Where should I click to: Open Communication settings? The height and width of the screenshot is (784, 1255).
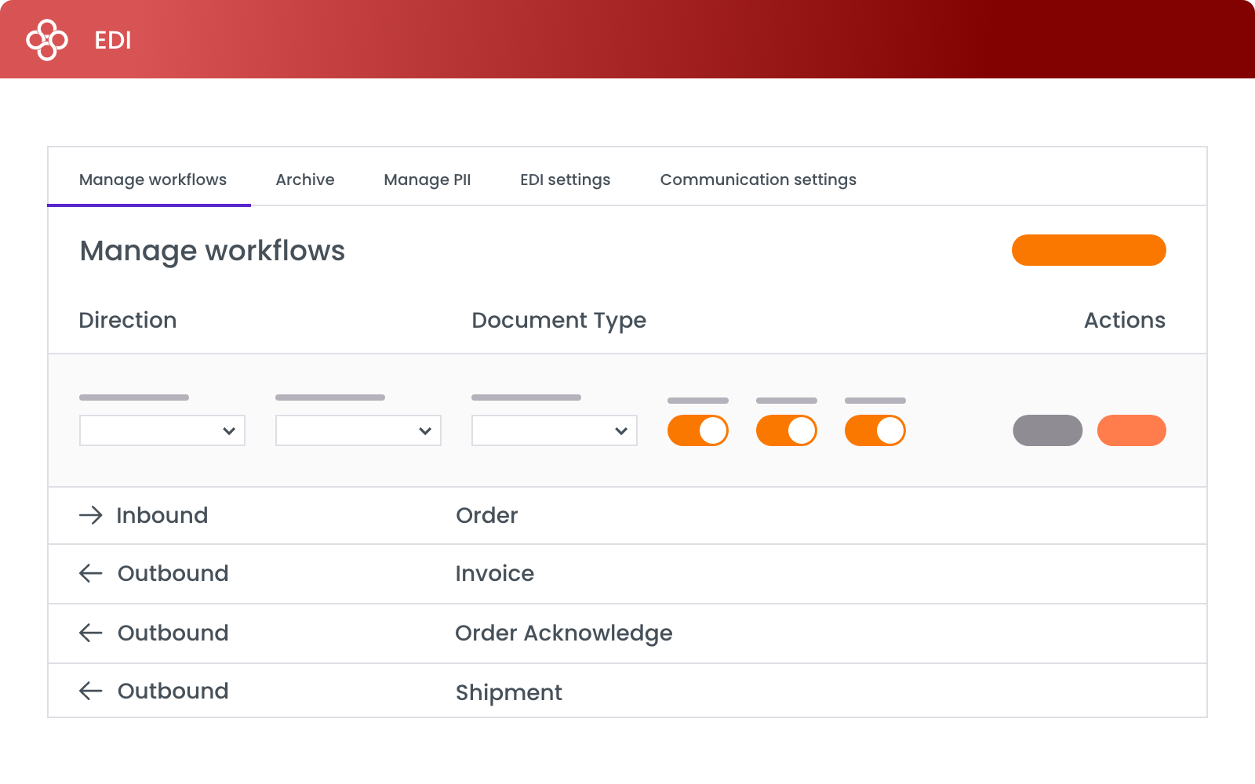[758, 180]
